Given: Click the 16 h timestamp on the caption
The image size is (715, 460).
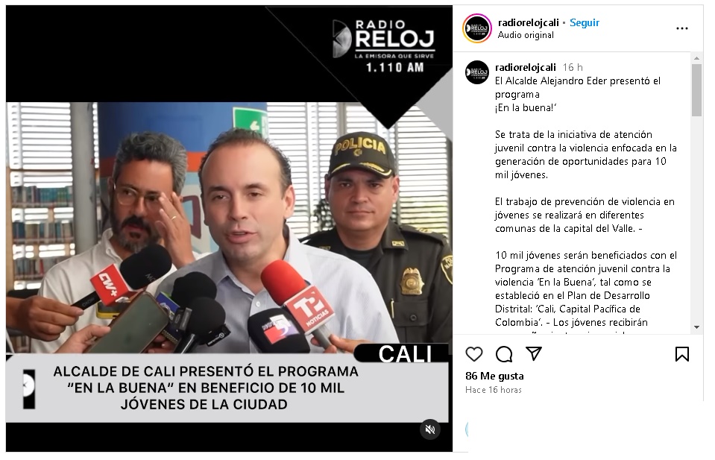Looking at the screenshot, I should (573, 68).
